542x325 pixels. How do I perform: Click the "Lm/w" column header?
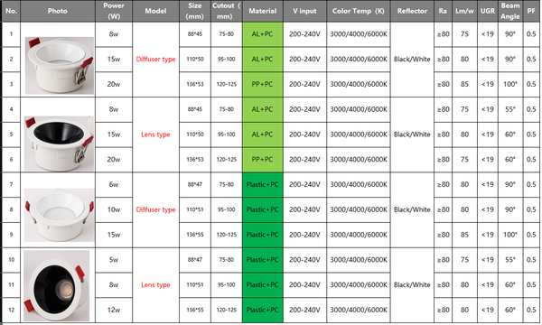[x=464, y=11]
